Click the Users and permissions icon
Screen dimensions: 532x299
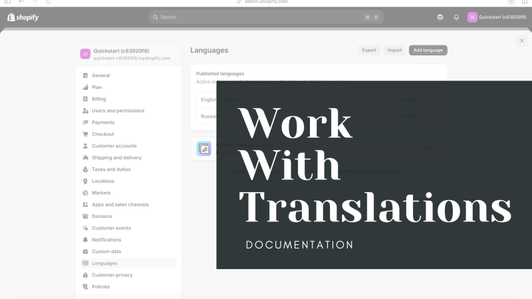click(85, 110)
